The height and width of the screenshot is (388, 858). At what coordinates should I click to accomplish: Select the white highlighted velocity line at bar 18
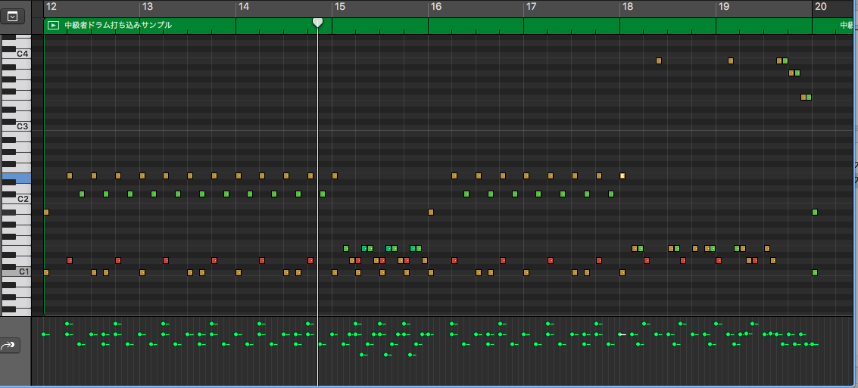[x=622, y=334]
